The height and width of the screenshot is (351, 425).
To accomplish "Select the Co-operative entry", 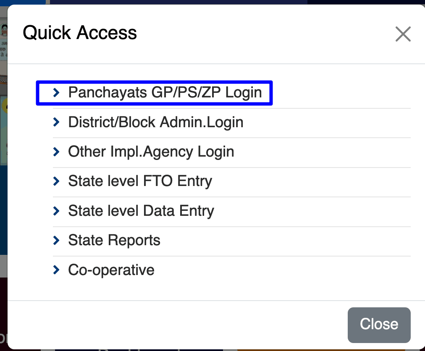I will pyautogui.click(x=111, y=270).
